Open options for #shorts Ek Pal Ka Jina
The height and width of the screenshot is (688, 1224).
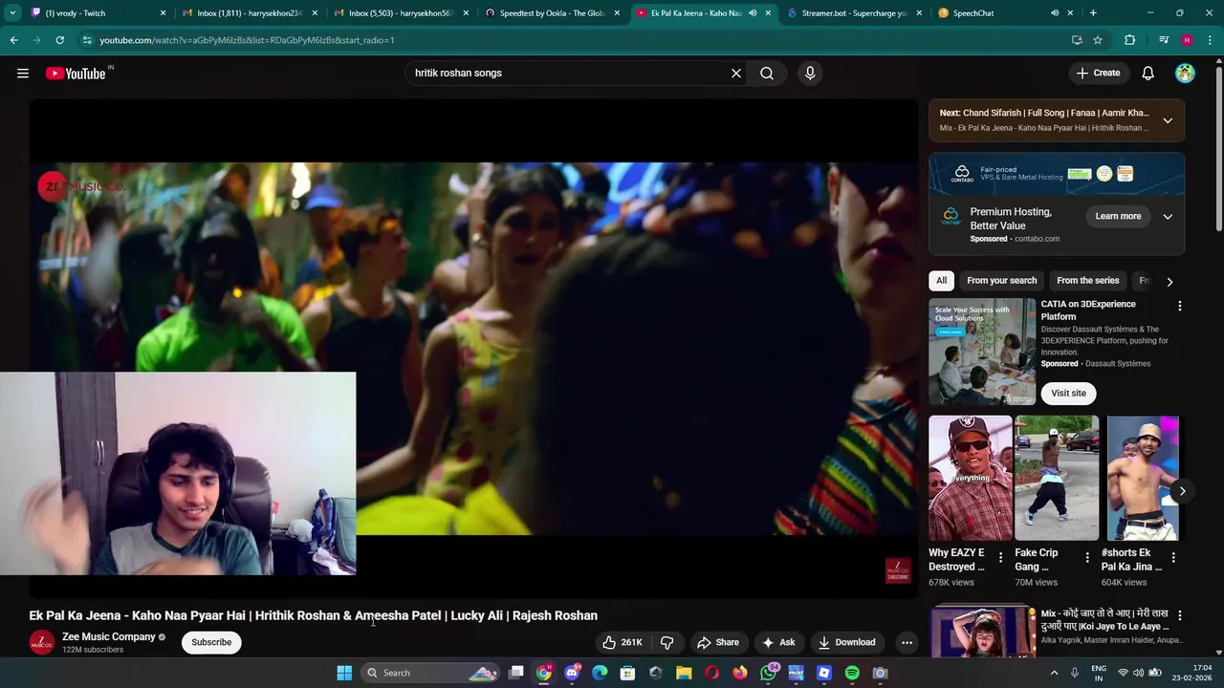tap(1173, 557)
